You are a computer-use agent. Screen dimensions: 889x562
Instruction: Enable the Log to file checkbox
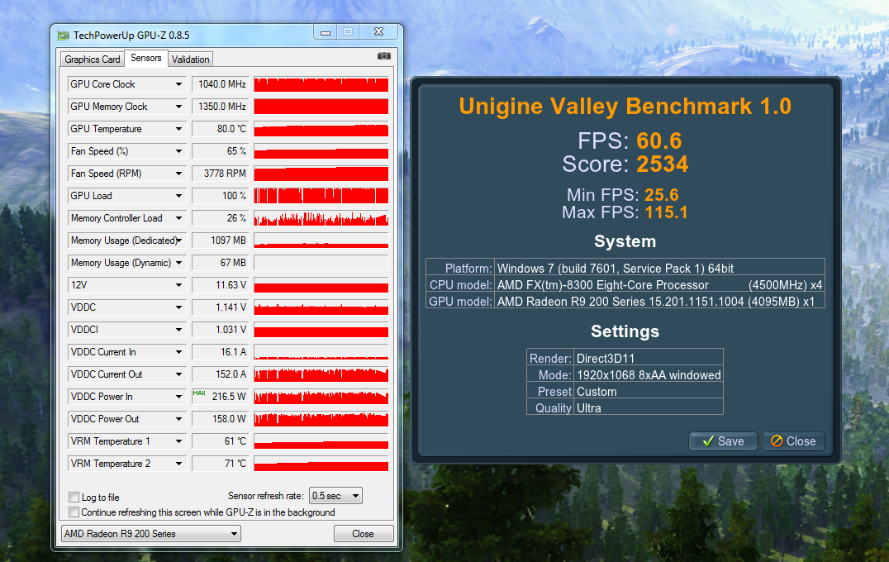click(x=74, y=498)
